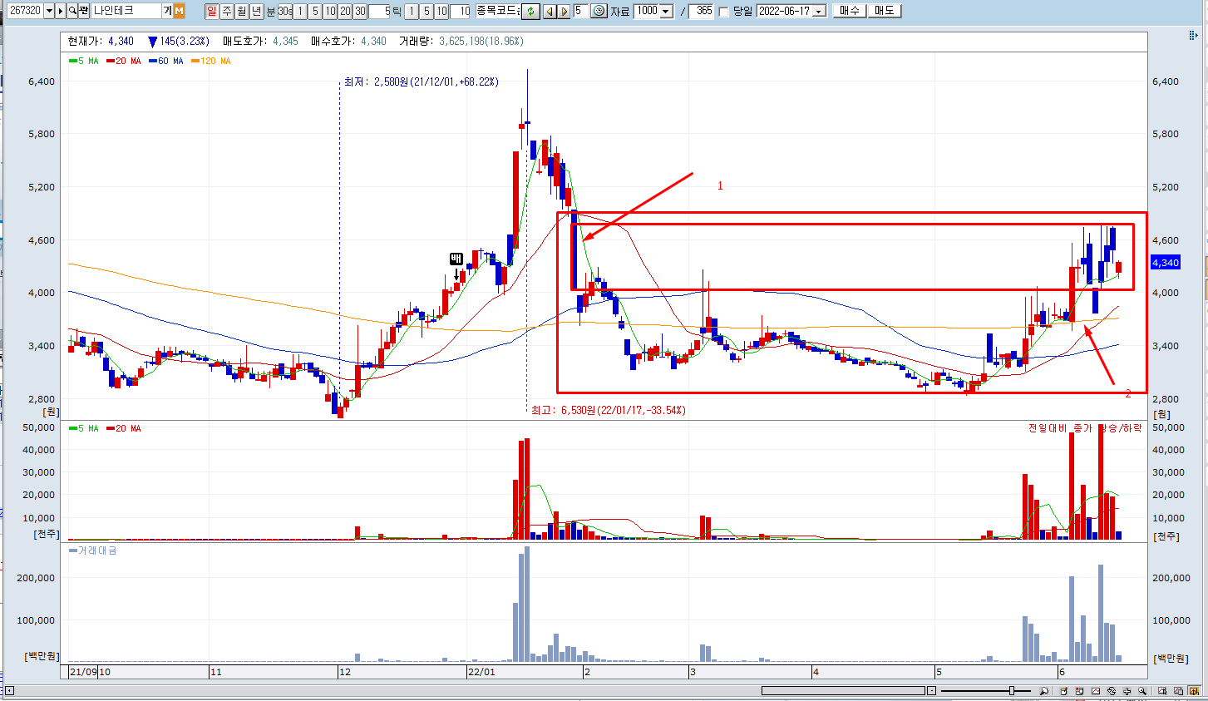Select the 5-minute interval button
This screenshot has height=701, width=1208.
click(315, 11)
